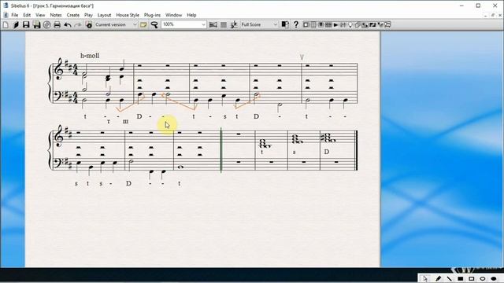504x283 pixels.
Task: Click the h-moll key text
Action: pyautogui.click(x=90, y=56)
